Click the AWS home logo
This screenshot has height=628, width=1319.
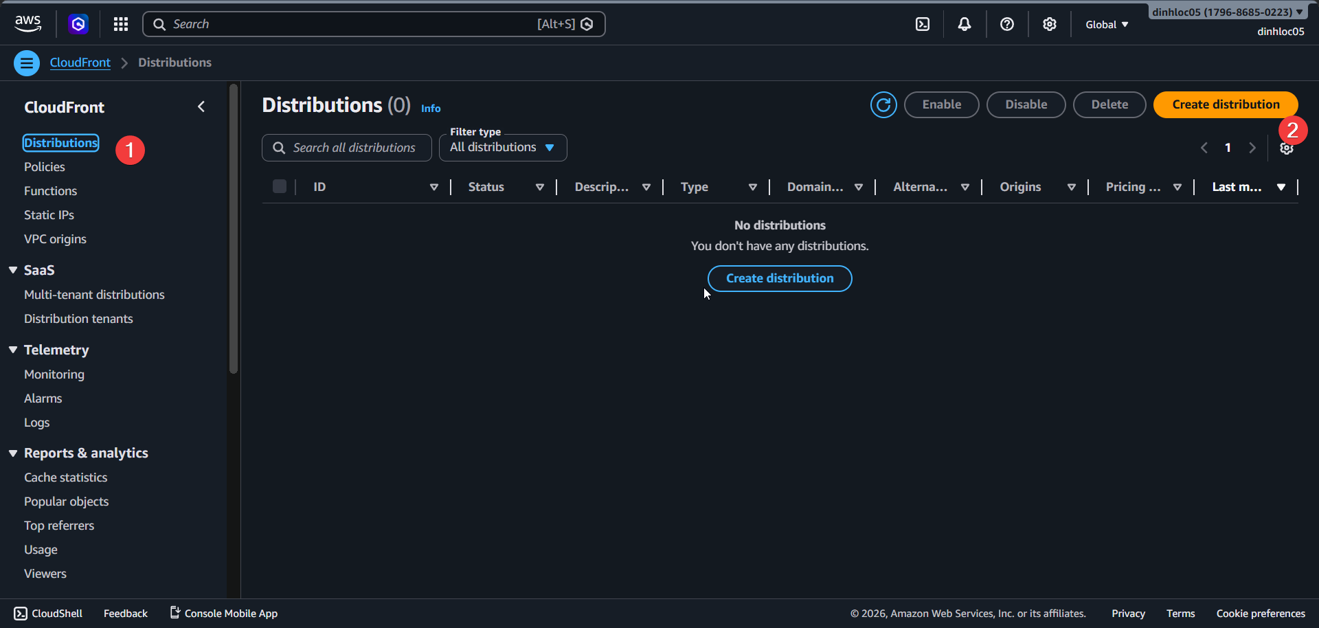(27, 24)
